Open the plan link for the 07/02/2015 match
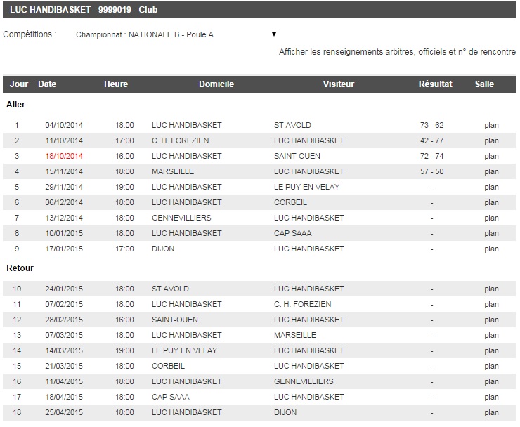Screen dimensions: 520x427 (x=491, y=304)
